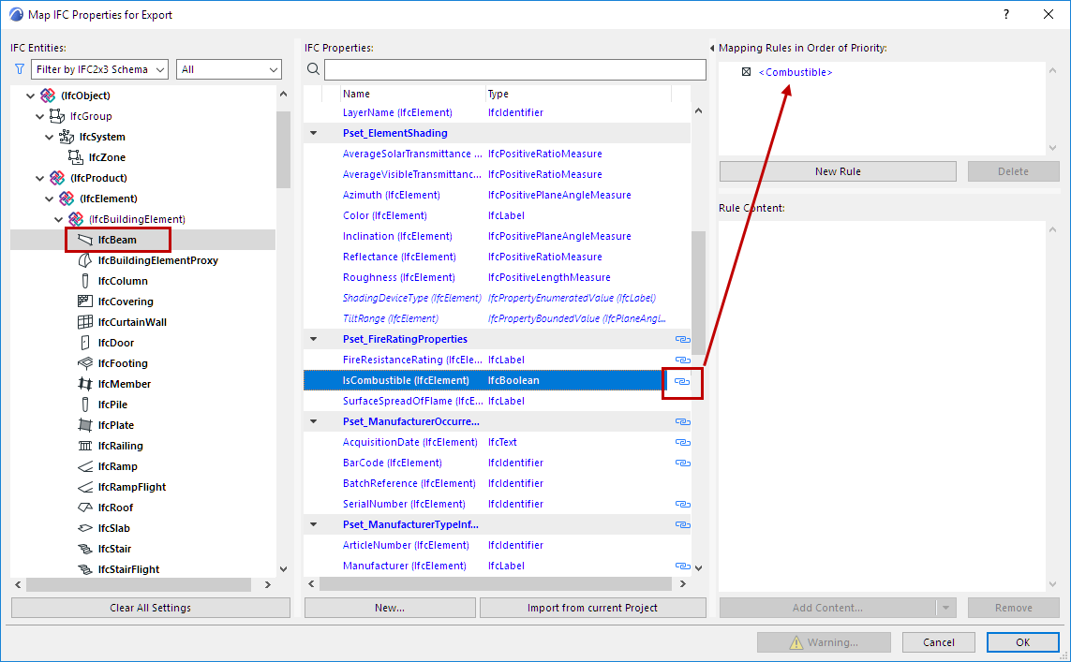
Task: Collapse the (IfcElement) tree node
Action: [x=49, y=199]
